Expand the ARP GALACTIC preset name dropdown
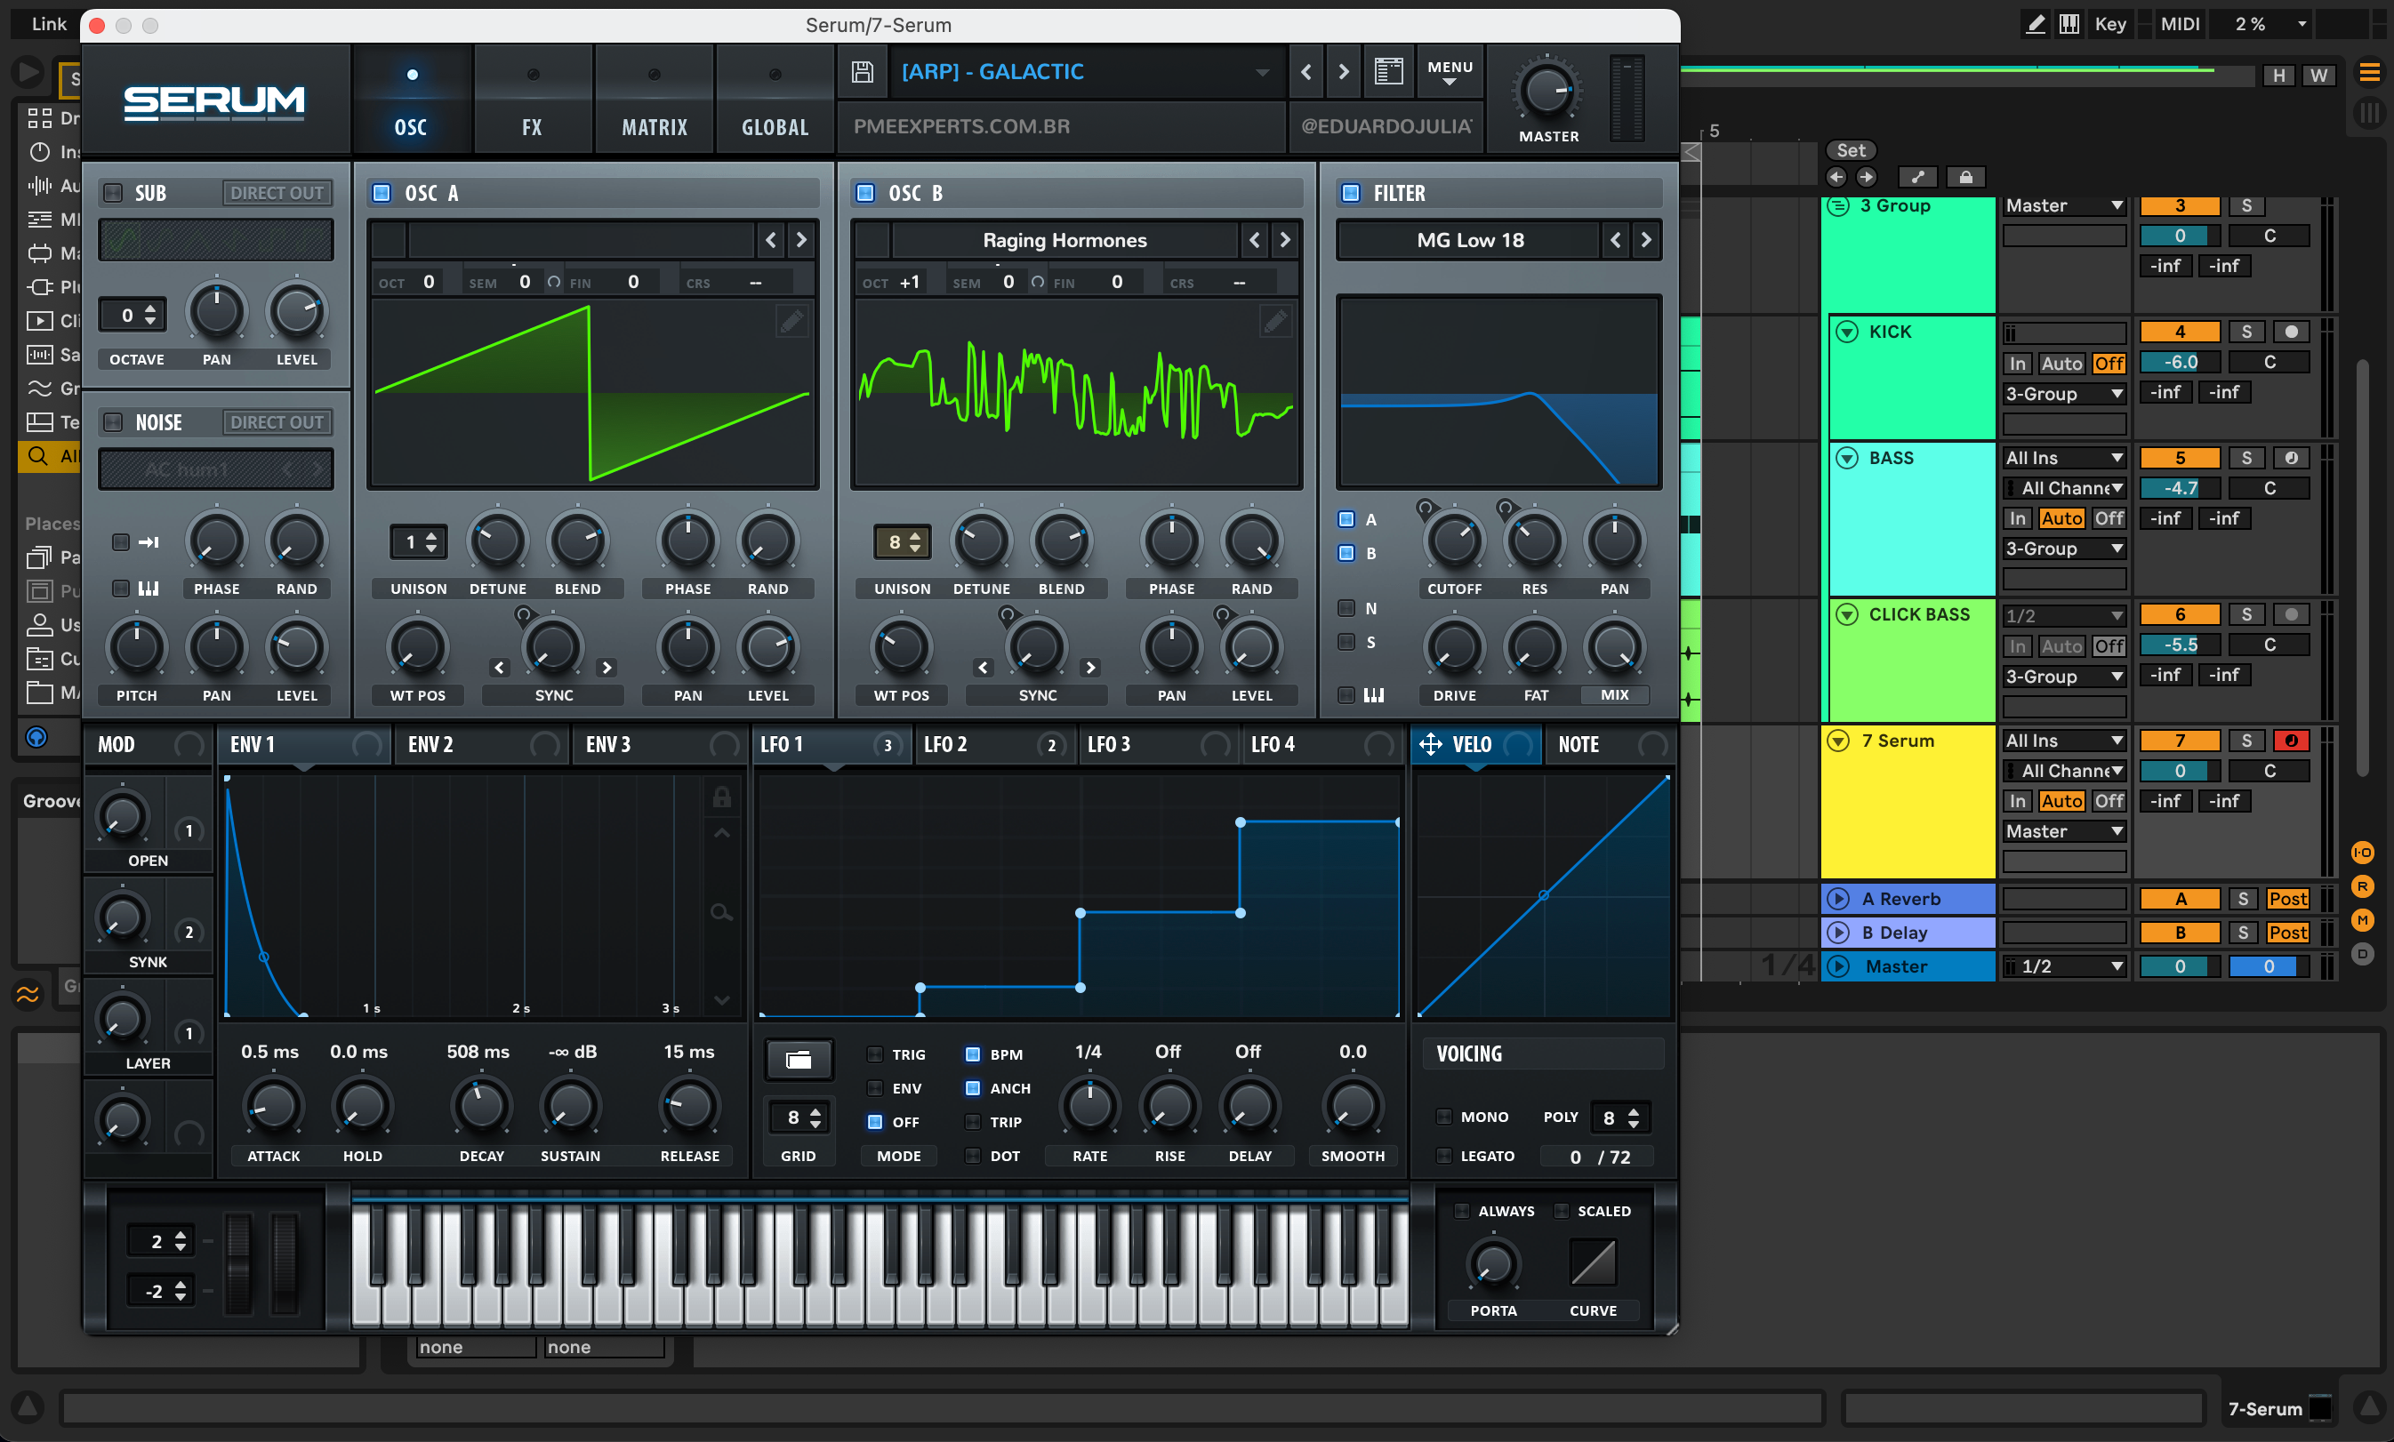Viewport: 2394px width, 1442px height. coord(1262,72)
